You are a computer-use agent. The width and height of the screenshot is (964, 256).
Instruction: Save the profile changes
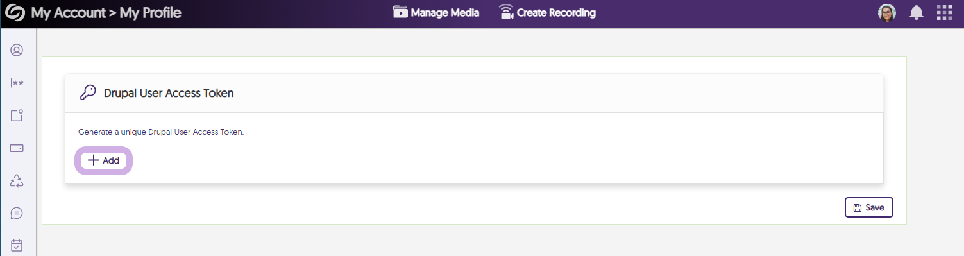868,207
